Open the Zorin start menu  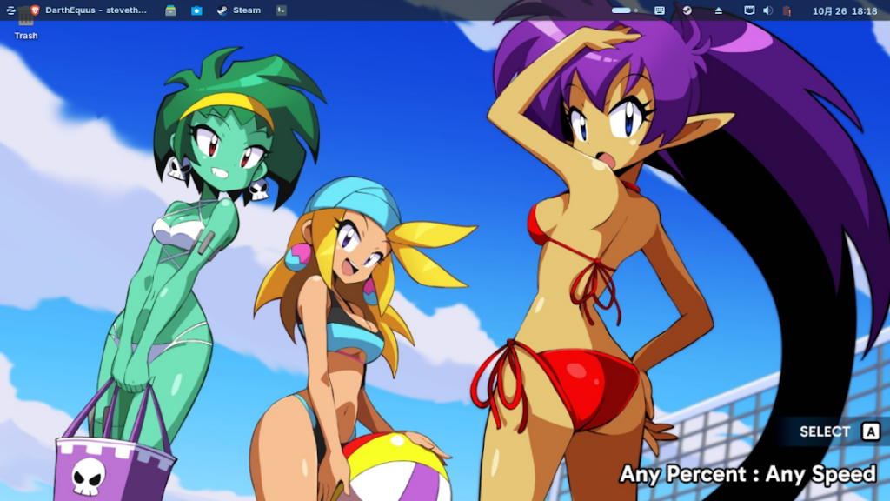(10, 10)
